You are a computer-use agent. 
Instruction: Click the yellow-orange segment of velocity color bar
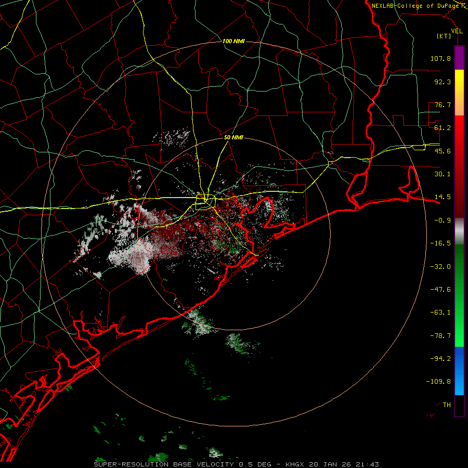459,93
